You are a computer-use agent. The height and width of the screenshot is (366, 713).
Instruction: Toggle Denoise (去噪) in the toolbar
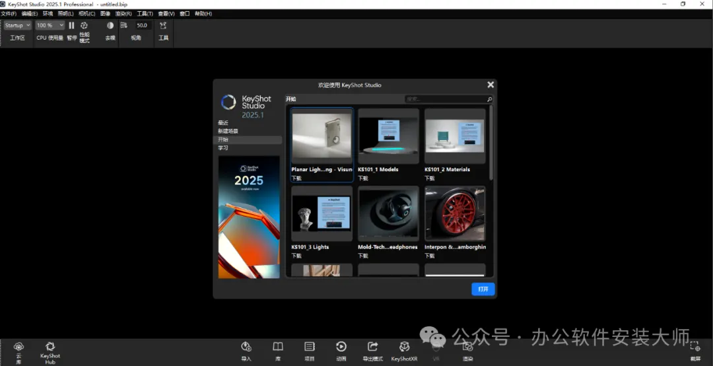pos(110,26)
